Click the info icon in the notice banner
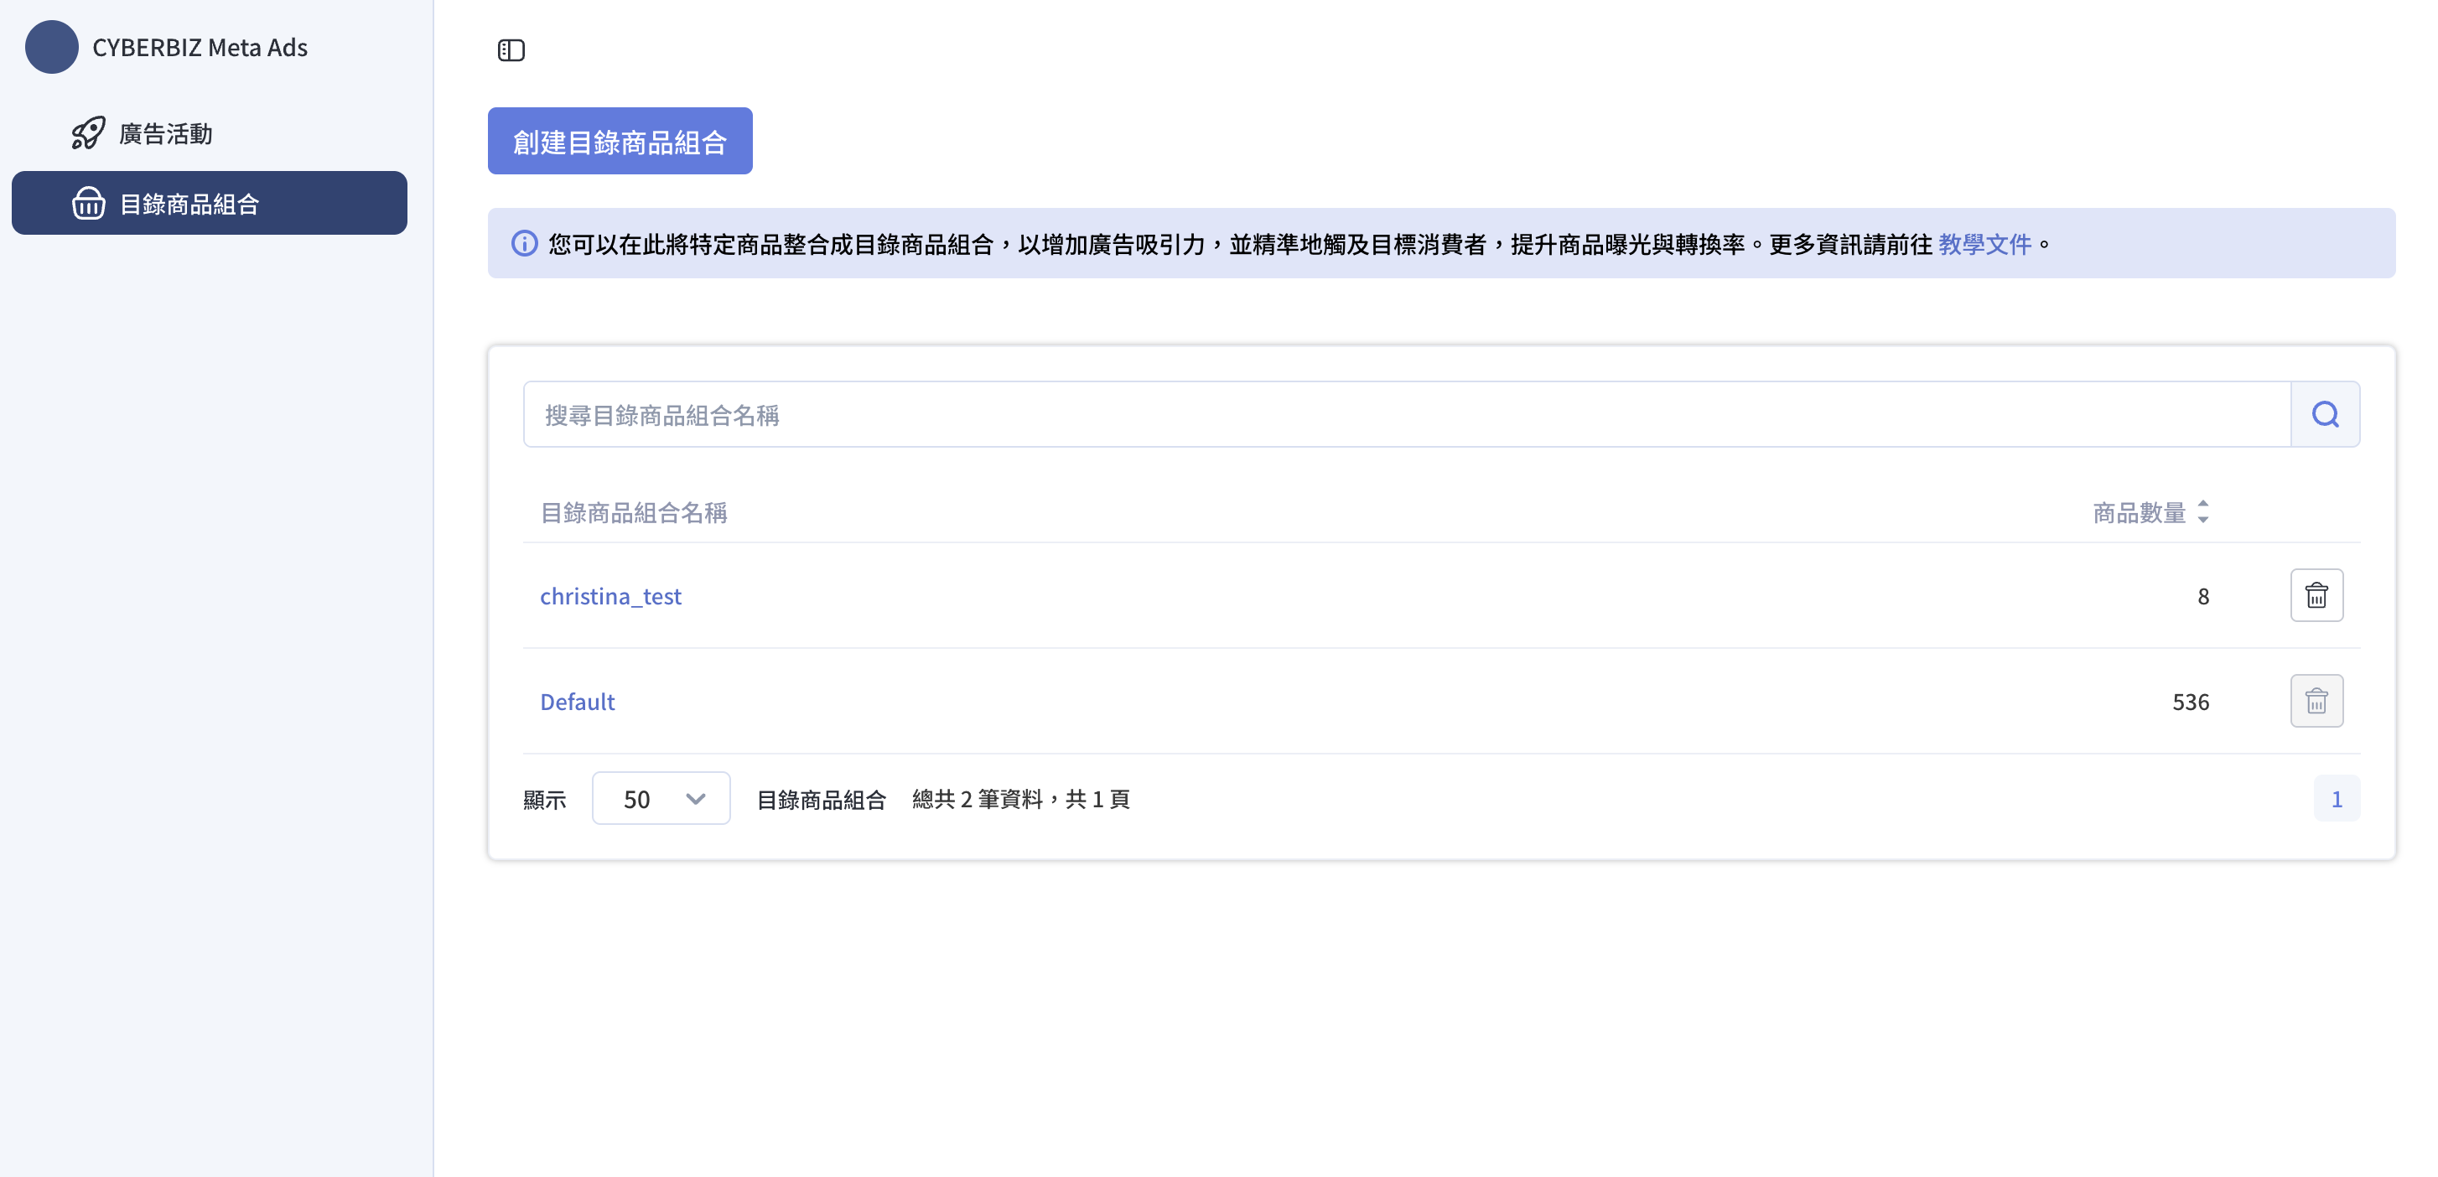The height and width of the screenshot is (1177, 2438). pyautogui.click(x=527, y=243)
